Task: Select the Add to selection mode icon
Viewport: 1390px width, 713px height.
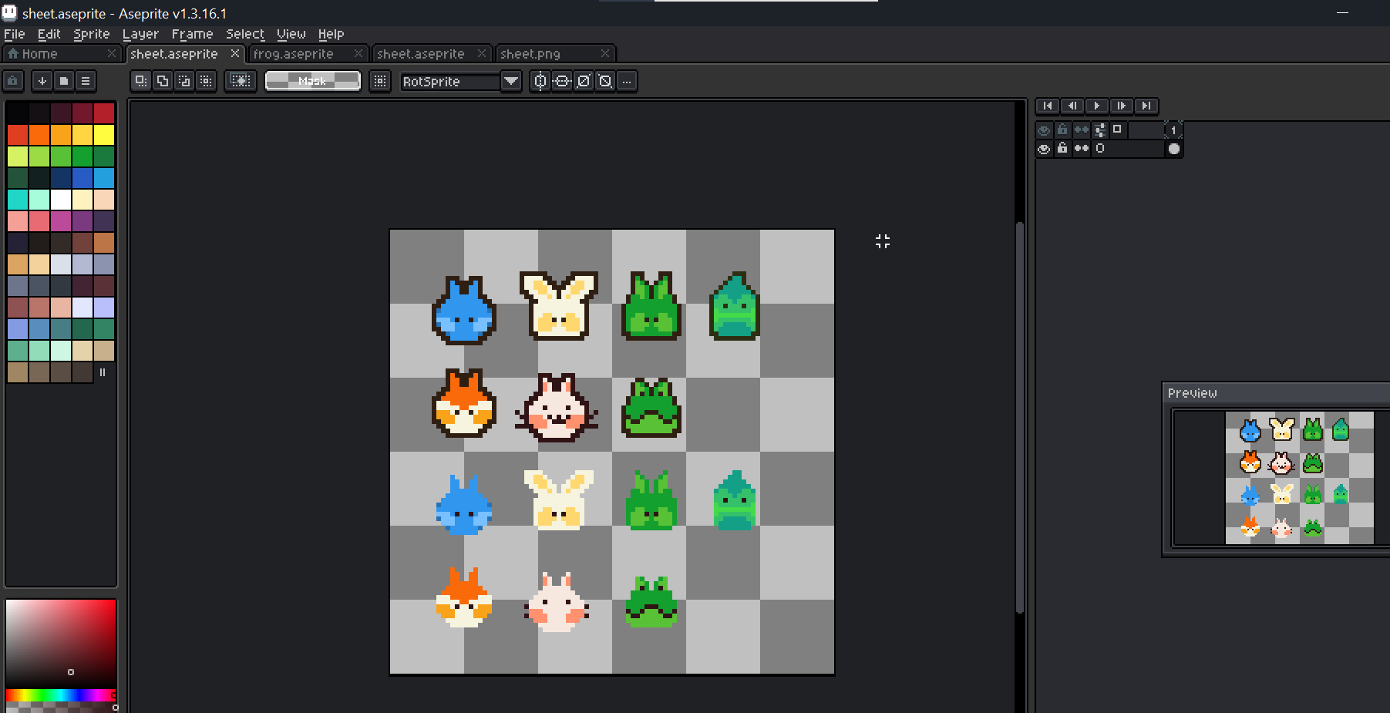Action: 162,81
